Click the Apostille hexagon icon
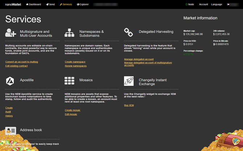The height and width of the screenshot is (151, 243). pos(10,81)
